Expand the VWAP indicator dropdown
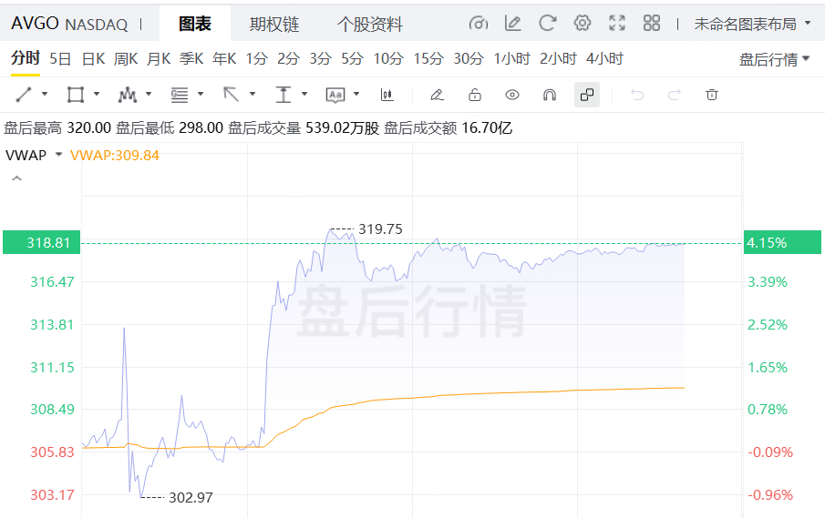This screenshot has height=518, width=825. [x=59, y=155]
